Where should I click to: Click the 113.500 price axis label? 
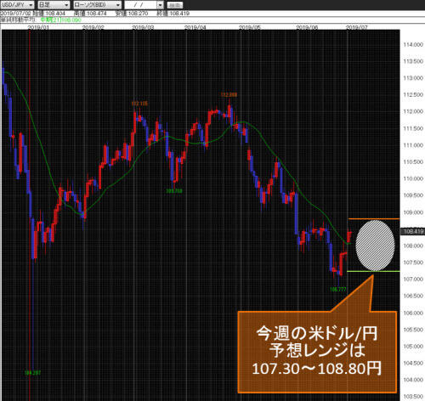tap(413, 61)
